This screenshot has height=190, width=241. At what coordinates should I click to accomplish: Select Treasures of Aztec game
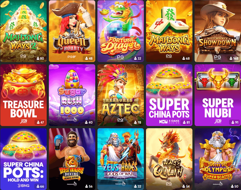click(120, 95)
